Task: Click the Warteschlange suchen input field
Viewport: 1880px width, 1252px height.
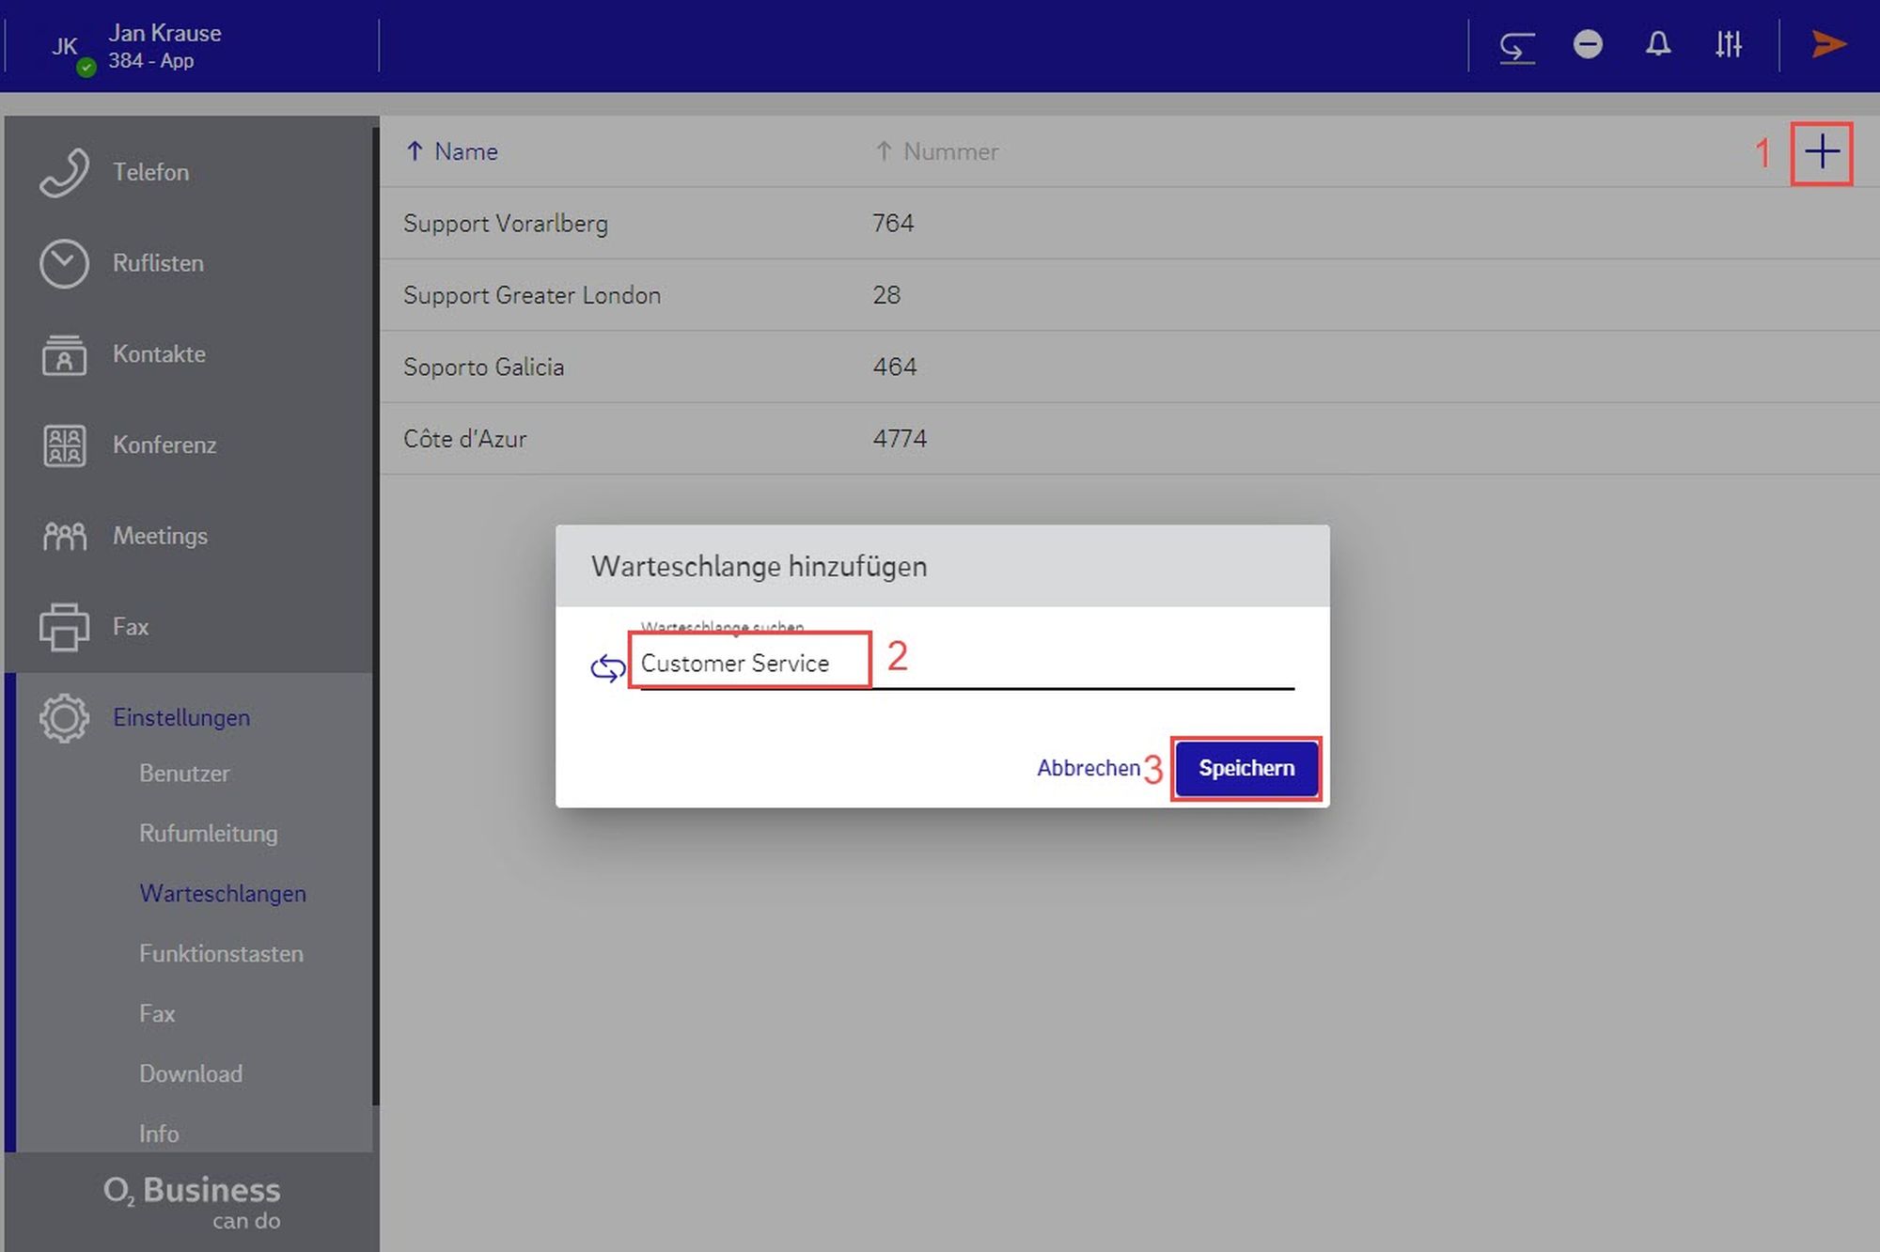Action: pos(965,664)
